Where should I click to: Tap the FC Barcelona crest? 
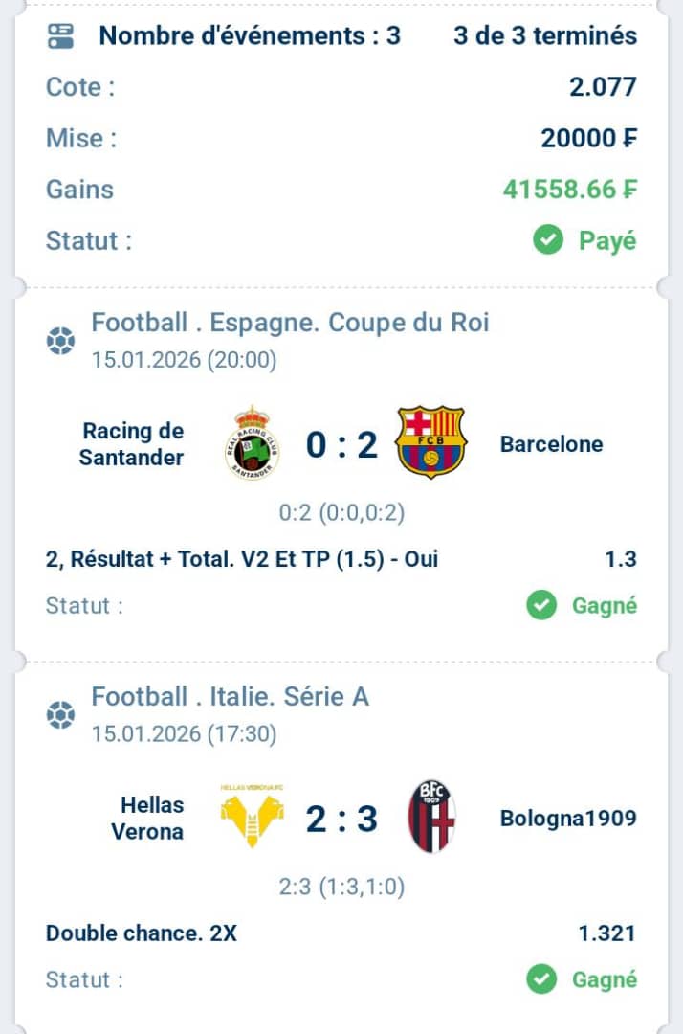(x=430, y=442)
